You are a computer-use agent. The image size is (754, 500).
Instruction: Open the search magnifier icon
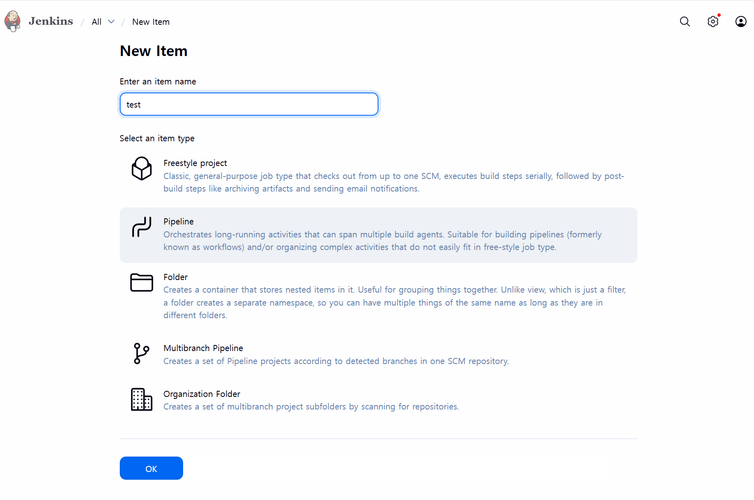pos(685,22)
